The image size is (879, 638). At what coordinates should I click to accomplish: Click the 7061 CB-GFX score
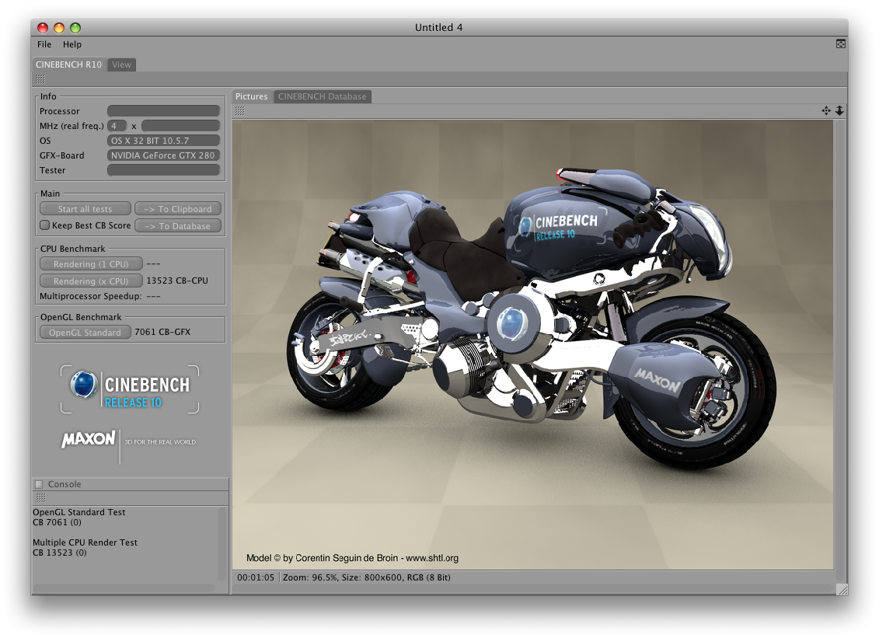pyautogui.click(x=162, y=333)
